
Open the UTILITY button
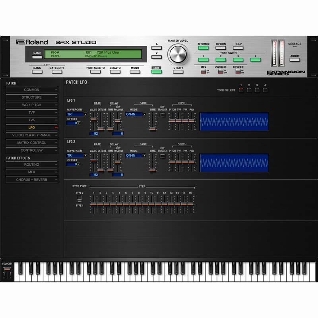click(x=178, y=72)
